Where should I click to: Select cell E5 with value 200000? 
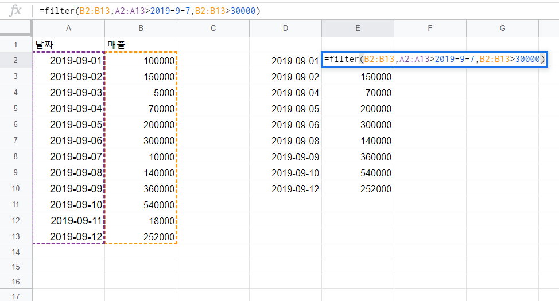click(358, 108)
